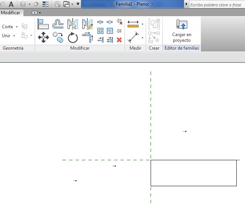Screen dimensions: 245x205
Task: Click Cargar en proyecto button
Action: pos(182,31)
